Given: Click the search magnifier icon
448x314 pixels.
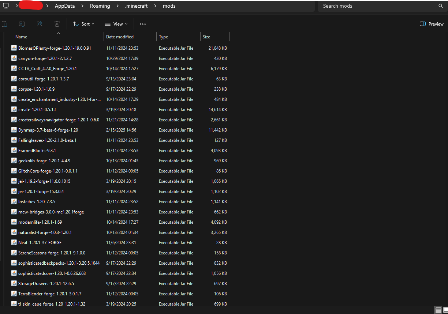Looking at the screenshot, I should 440,6.
